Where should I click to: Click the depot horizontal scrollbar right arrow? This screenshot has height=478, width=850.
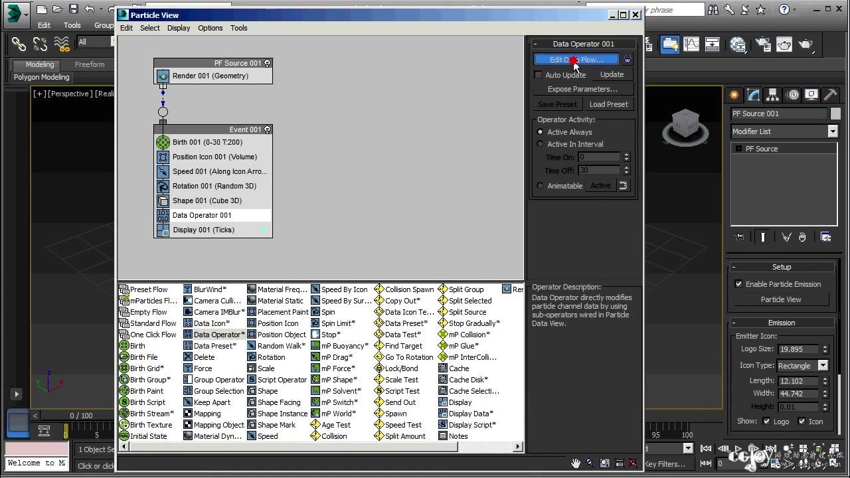tap(519, 447)
